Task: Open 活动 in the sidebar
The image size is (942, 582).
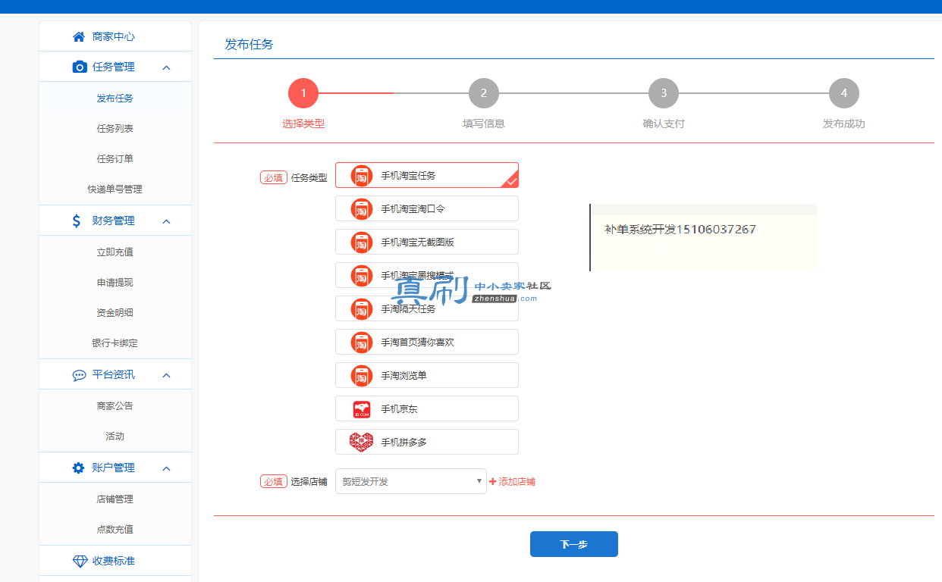Action: [x=115, y=436]
